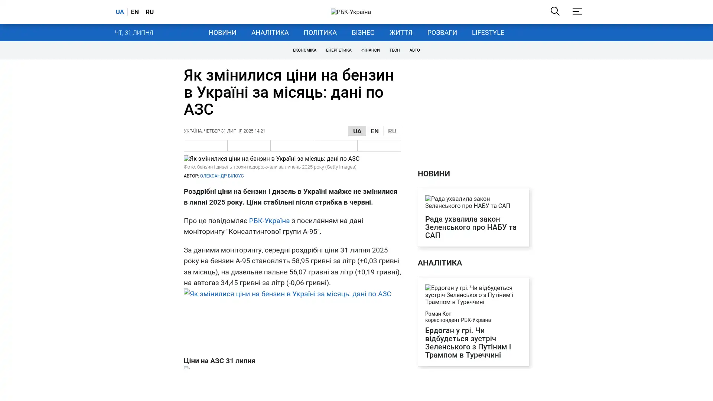The width and height of the screenshot is (713, 401).
Task: Expand the ЖИТТЯ menu section
Action: tap(400, 33)
